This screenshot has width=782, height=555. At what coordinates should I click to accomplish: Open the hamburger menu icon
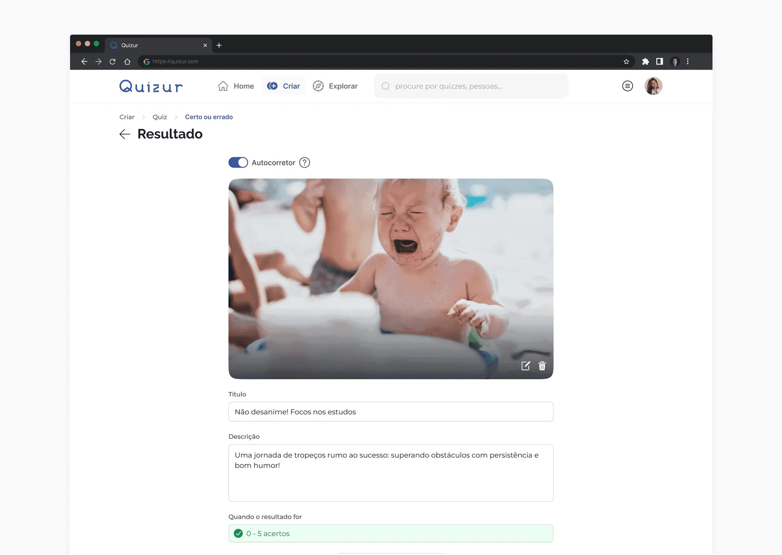pyautogui.click(x=627, y=86)
